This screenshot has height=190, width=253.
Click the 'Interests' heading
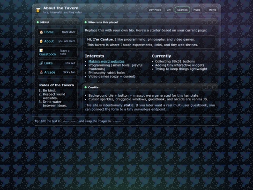94,56
